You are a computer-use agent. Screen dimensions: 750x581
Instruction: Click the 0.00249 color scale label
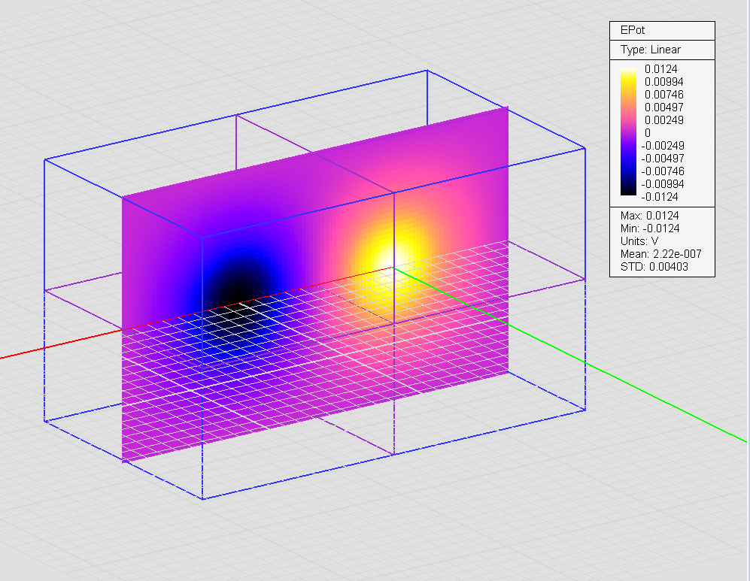pos(663,120)
